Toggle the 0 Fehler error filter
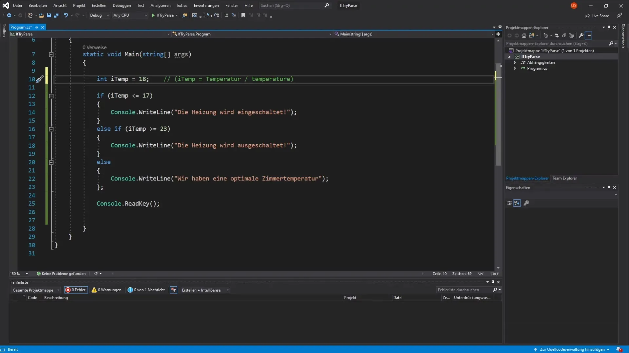This screenshot has height=353, width=629. [76, 290]
